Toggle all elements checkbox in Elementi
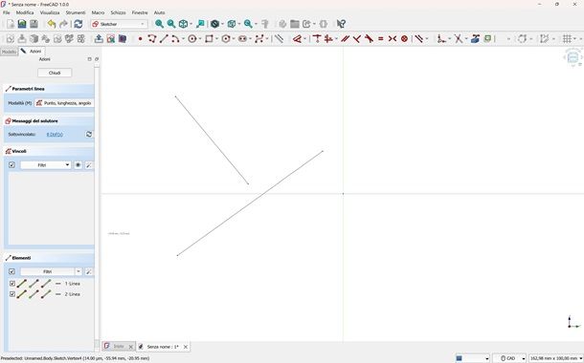584x363 pixels. tap(11, 271)
